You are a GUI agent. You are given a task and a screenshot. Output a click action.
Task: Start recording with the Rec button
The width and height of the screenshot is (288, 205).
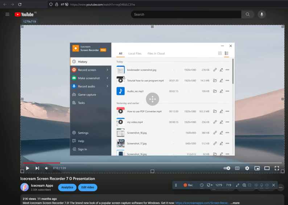188,185
